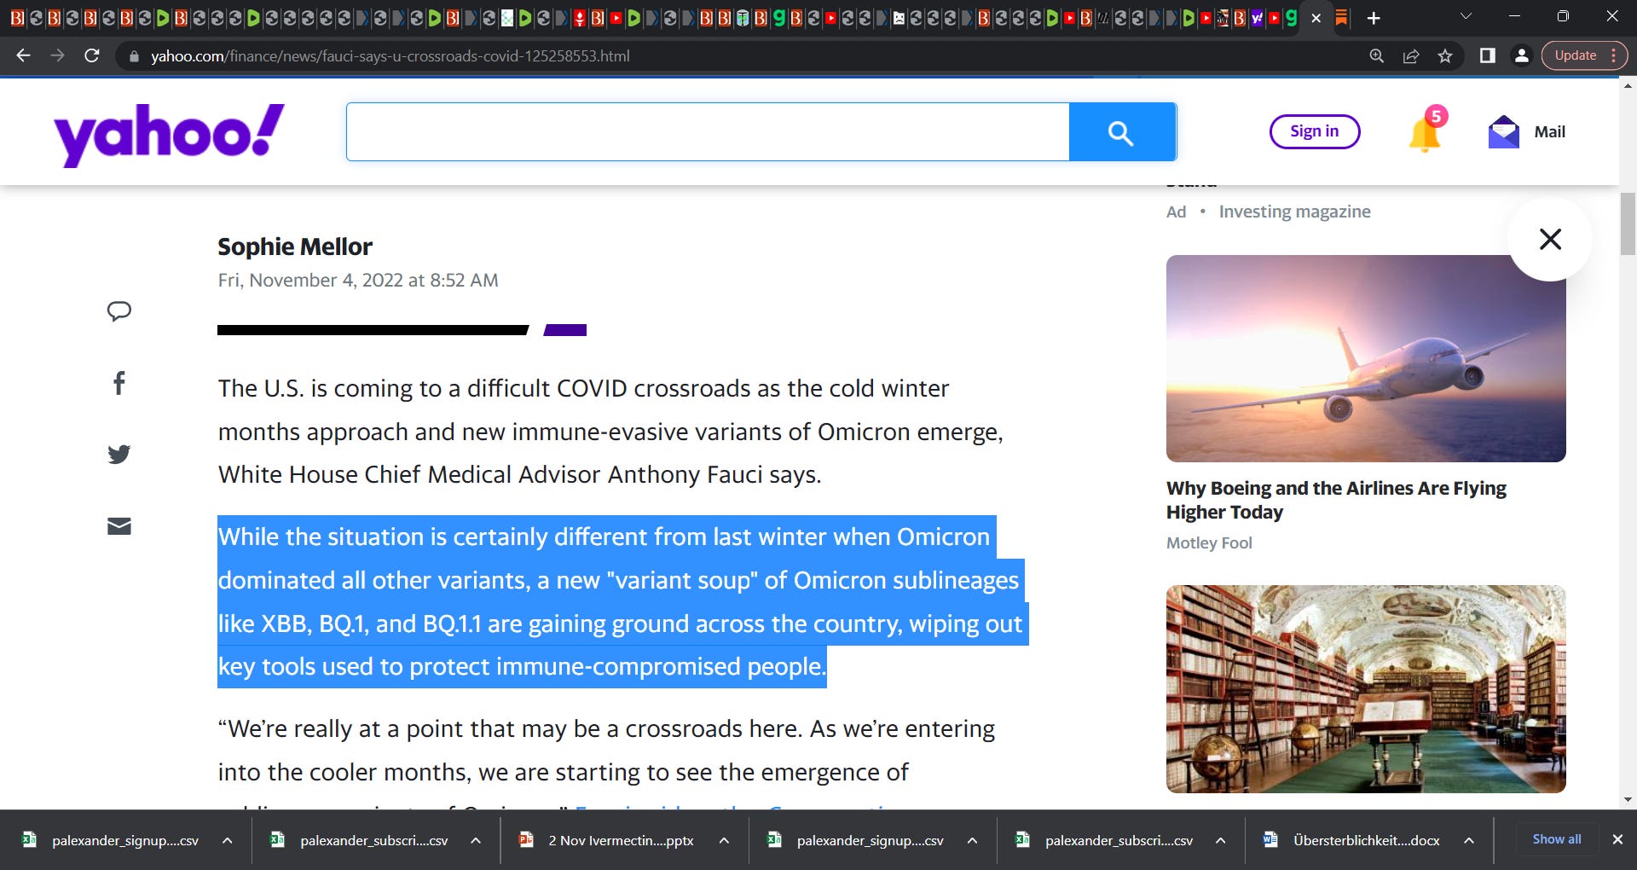Share article on Twitter

click(x=119, y=454)
